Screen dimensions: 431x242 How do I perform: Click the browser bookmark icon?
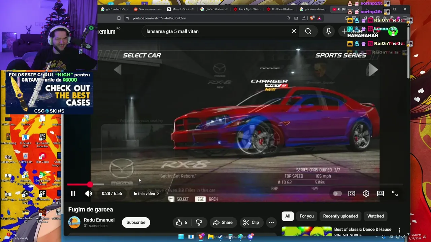pyautogui.click(x=119, y=18)
